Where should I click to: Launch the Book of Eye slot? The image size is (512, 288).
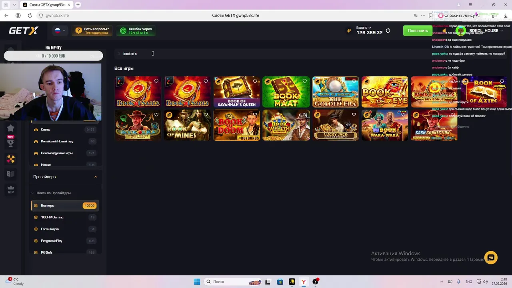pyautogui.click(x=385, y=92)
